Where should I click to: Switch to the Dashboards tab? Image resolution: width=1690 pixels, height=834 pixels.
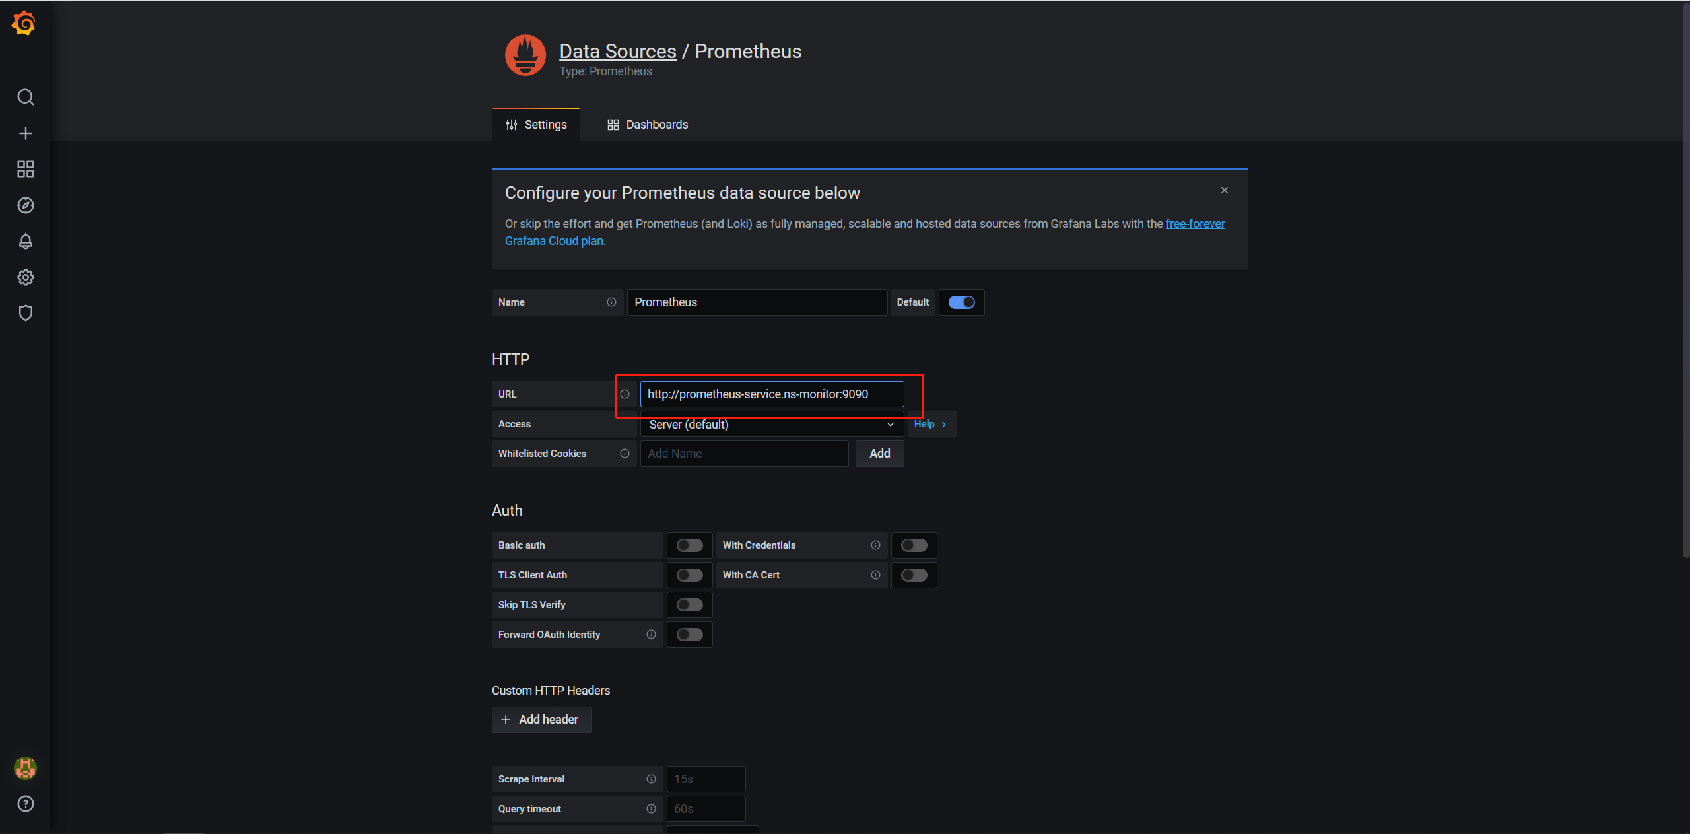(648, 125)
